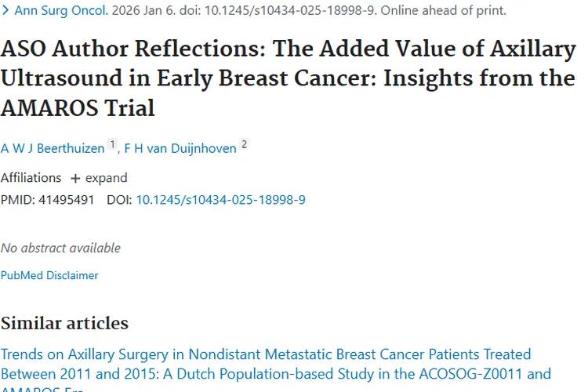Viewport: 588px width, 392px height.
Task: Click the No abstract available text
Action: pyautogui.click(x=60, y=248)
